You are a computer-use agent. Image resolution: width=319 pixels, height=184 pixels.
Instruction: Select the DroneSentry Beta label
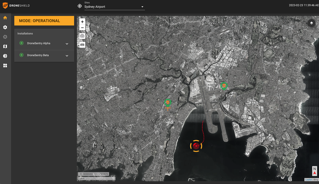[x=38, y=55]
